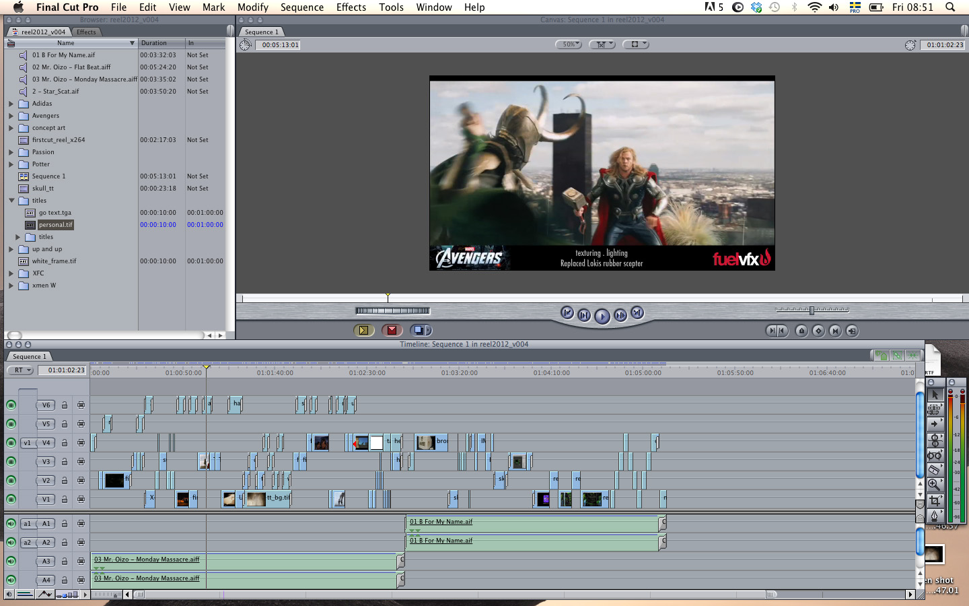Add a marker in Canvas
The image size is (969, 606).
[801, 331]
